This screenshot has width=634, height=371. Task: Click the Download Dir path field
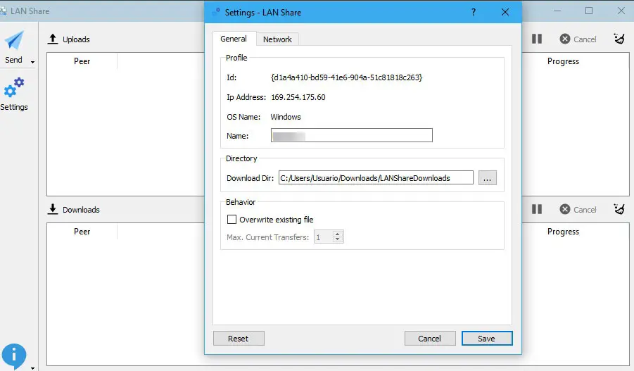(x=376, y=177)
